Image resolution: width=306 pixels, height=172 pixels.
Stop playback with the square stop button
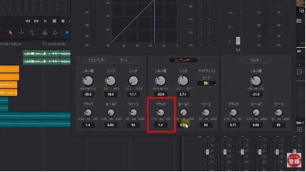(x=54, y=21)
